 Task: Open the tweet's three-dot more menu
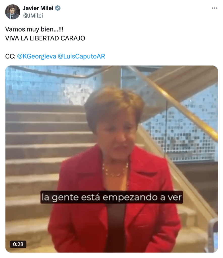(x=214, y=8)
